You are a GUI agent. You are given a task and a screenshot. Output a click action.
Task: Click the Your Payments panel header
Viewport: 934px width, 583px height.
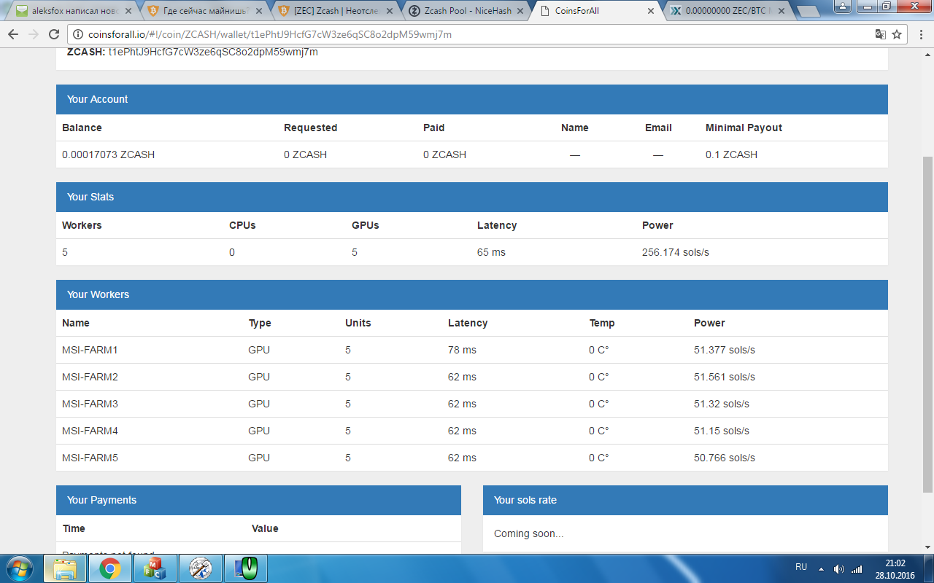click(x=258, y=500)
